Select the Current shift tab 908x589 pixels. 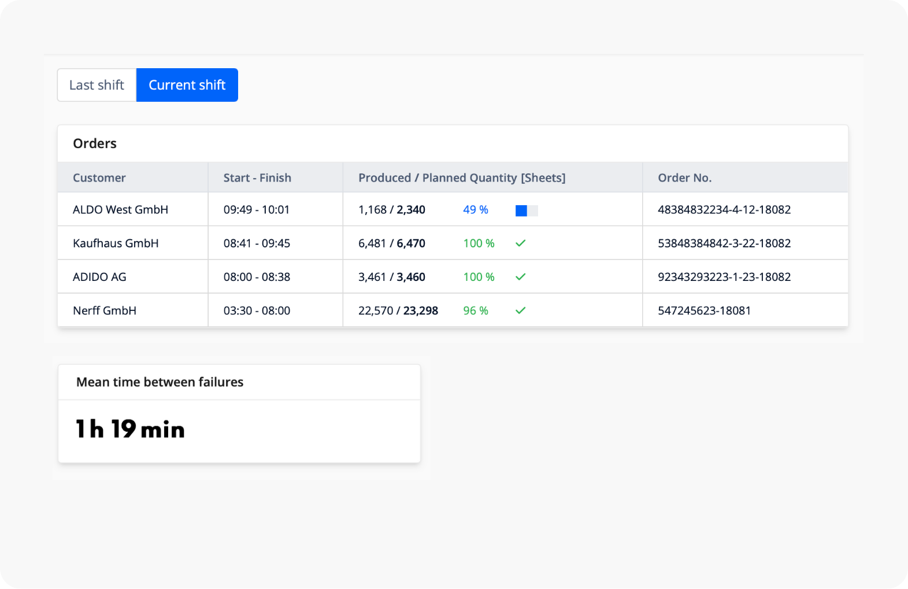click(x=187, y=85)
